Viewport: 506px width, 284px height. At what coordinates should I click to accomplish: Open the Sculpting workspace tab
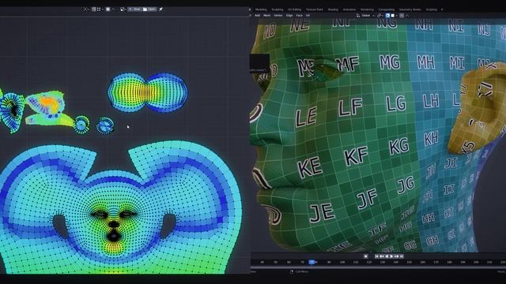click(x=277, y=9)
